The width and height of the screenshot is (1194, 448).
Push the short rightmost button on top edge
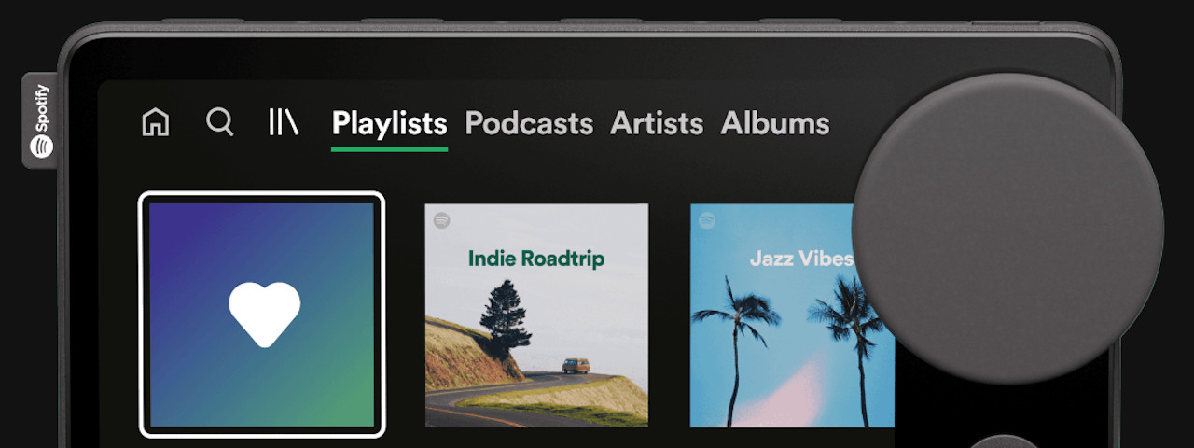[1006, 20]
